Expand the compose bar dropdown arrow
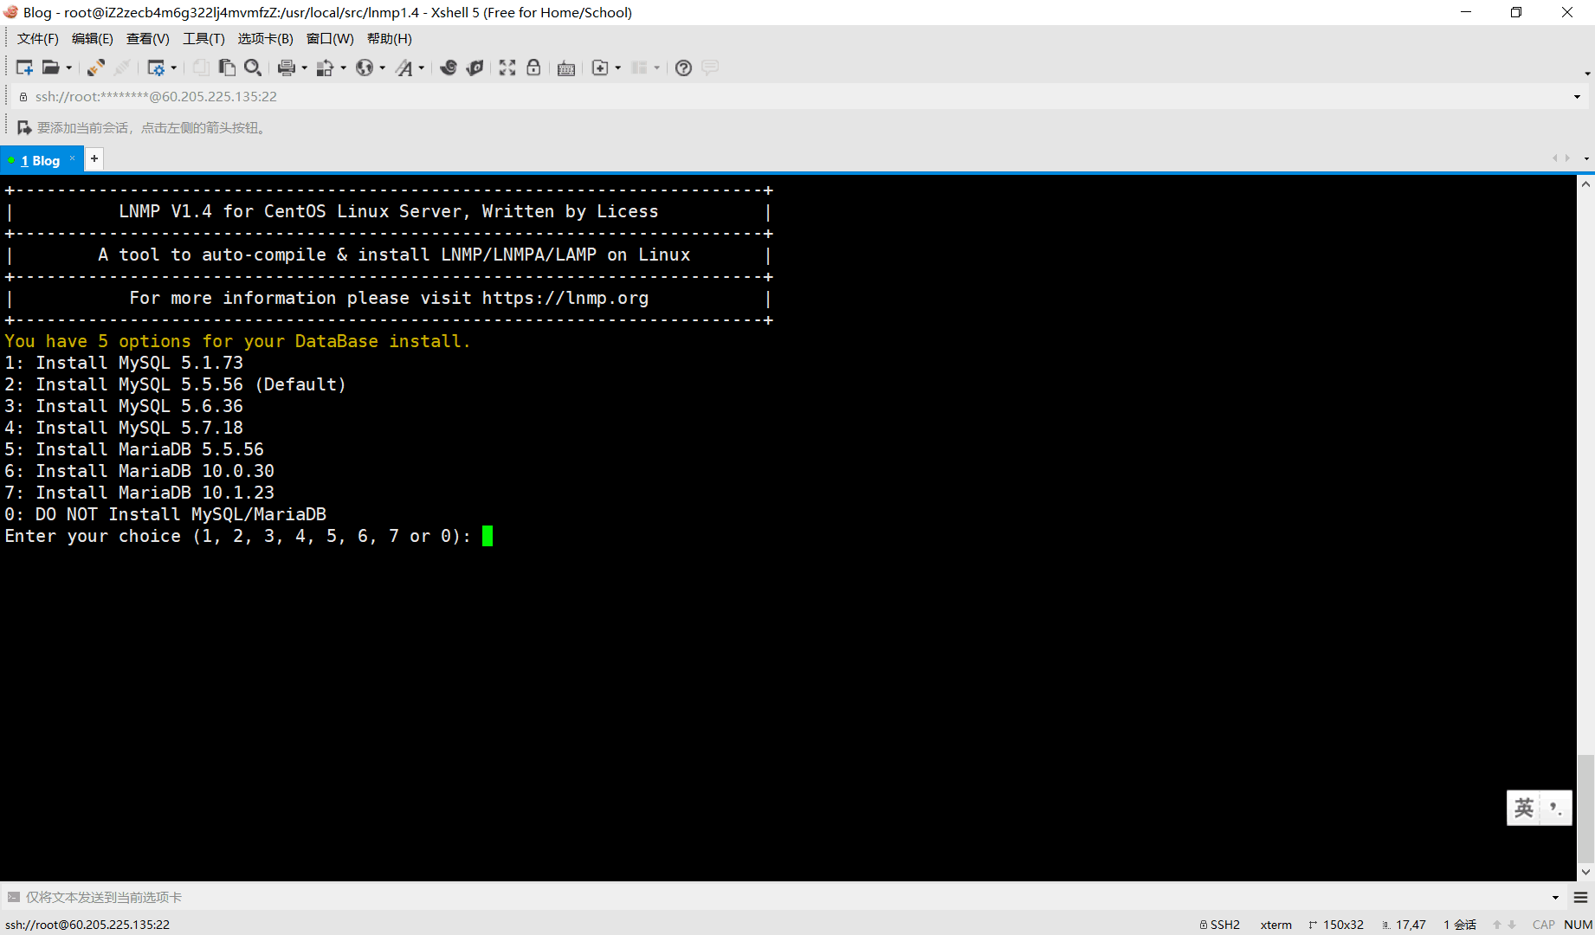 pyautogui.click(x=1555, y=898)
